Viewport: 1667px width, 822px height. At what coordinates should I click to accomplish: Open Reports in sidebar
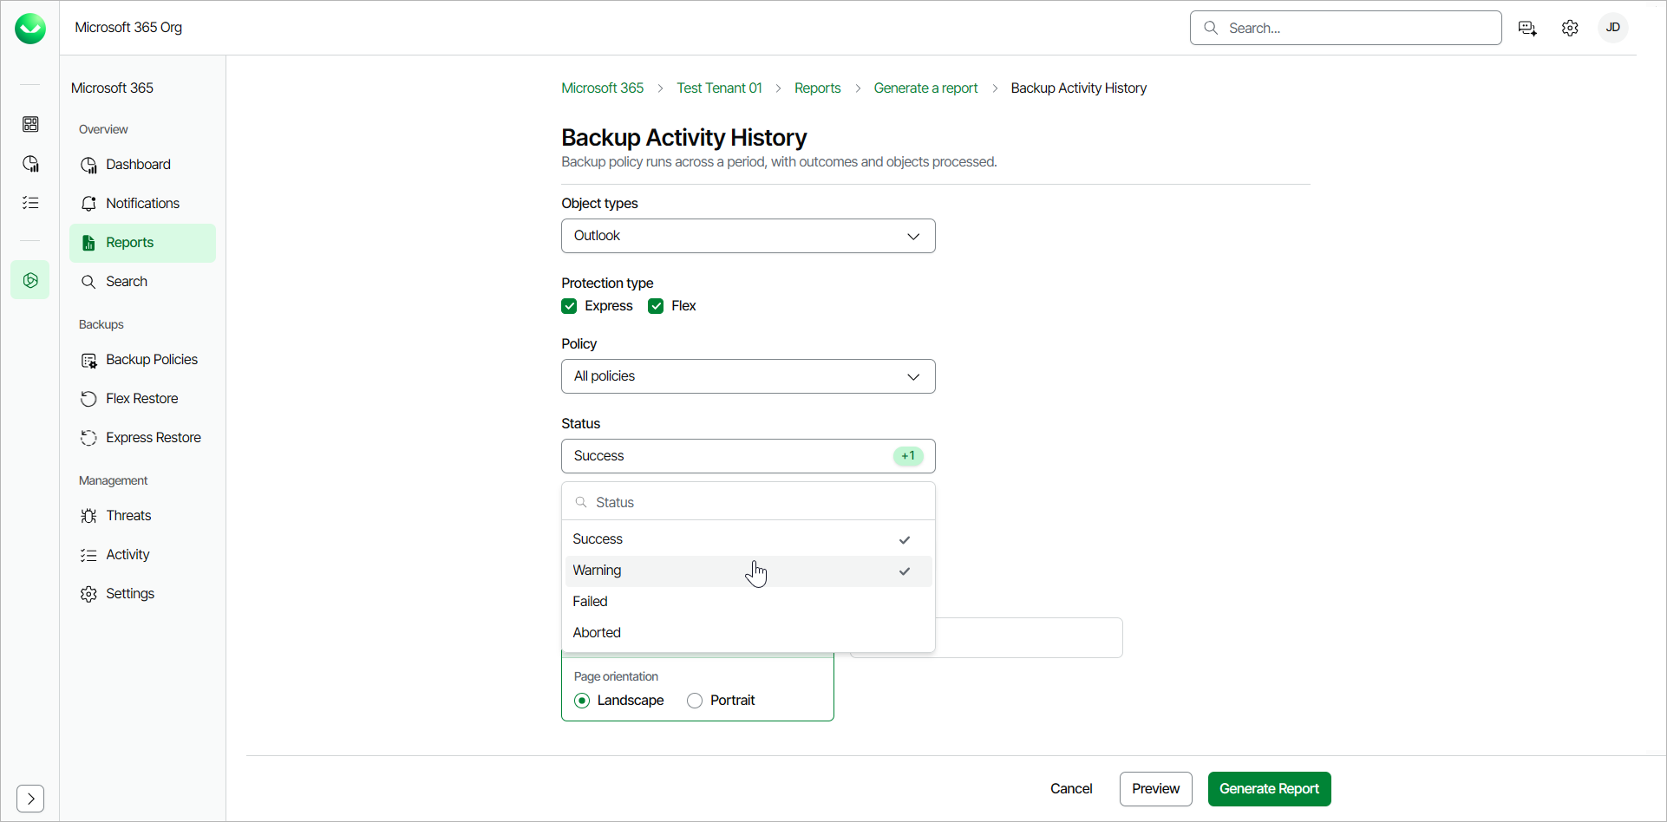tap(143, 243)
